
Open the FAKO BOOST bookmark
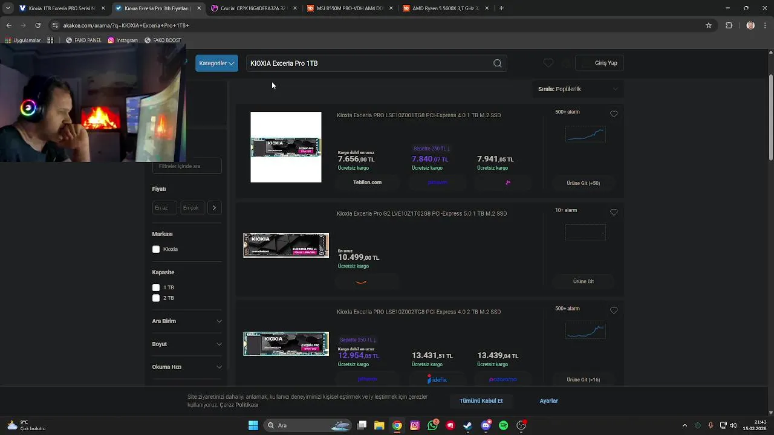pos(163,40)
